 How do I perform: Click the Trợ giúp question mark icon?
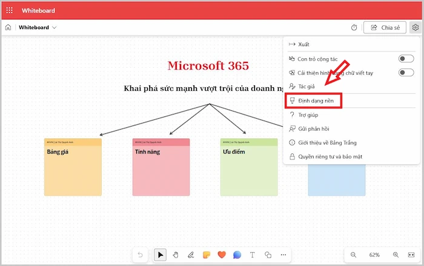pos(292,115)
